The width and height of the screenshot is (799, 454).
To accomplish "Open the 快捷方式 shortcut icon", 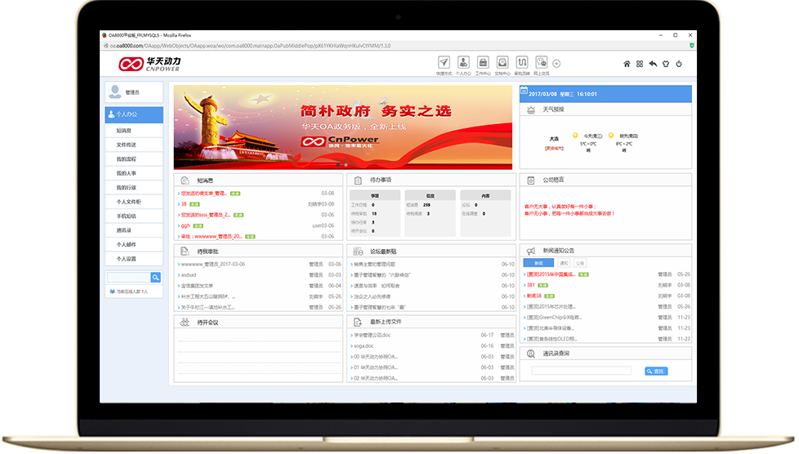I will tap(444, 63).
